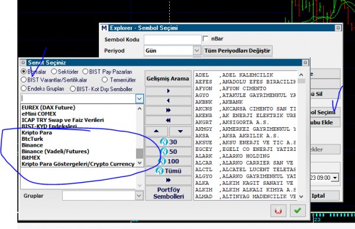Viewport: 355px width, 229px height.
Task: Click Tüm Periyodları Değiştir button
Action: pyautogui.click(x=237, y=50)
